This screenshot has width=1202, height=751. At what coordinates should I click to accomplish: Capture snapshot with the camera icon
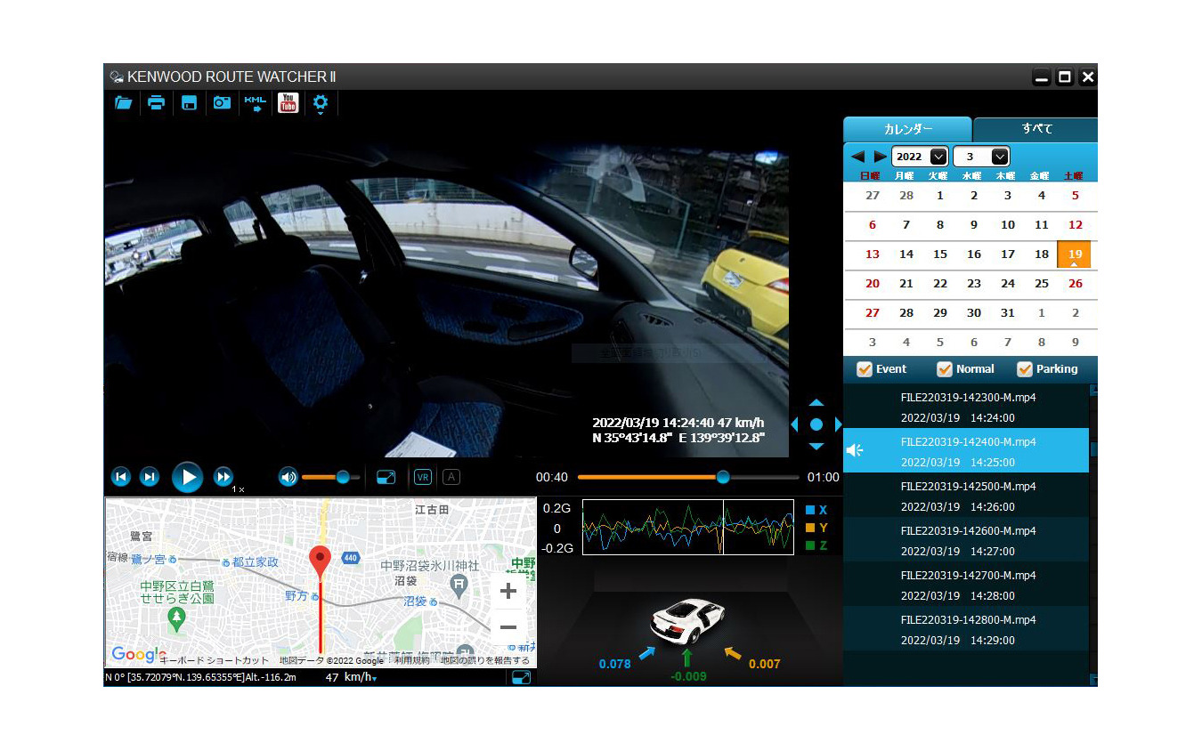pyautogui.click(x=222, y=103)
